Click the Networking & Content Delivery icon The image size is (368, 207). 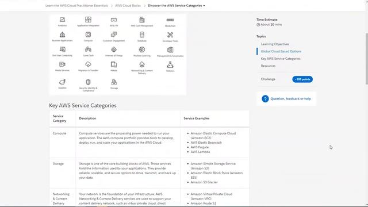click(142, 64)
